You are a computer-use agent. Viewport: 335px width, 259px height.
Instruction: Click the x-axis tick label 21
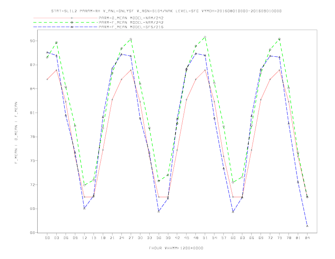click(112, 238)
